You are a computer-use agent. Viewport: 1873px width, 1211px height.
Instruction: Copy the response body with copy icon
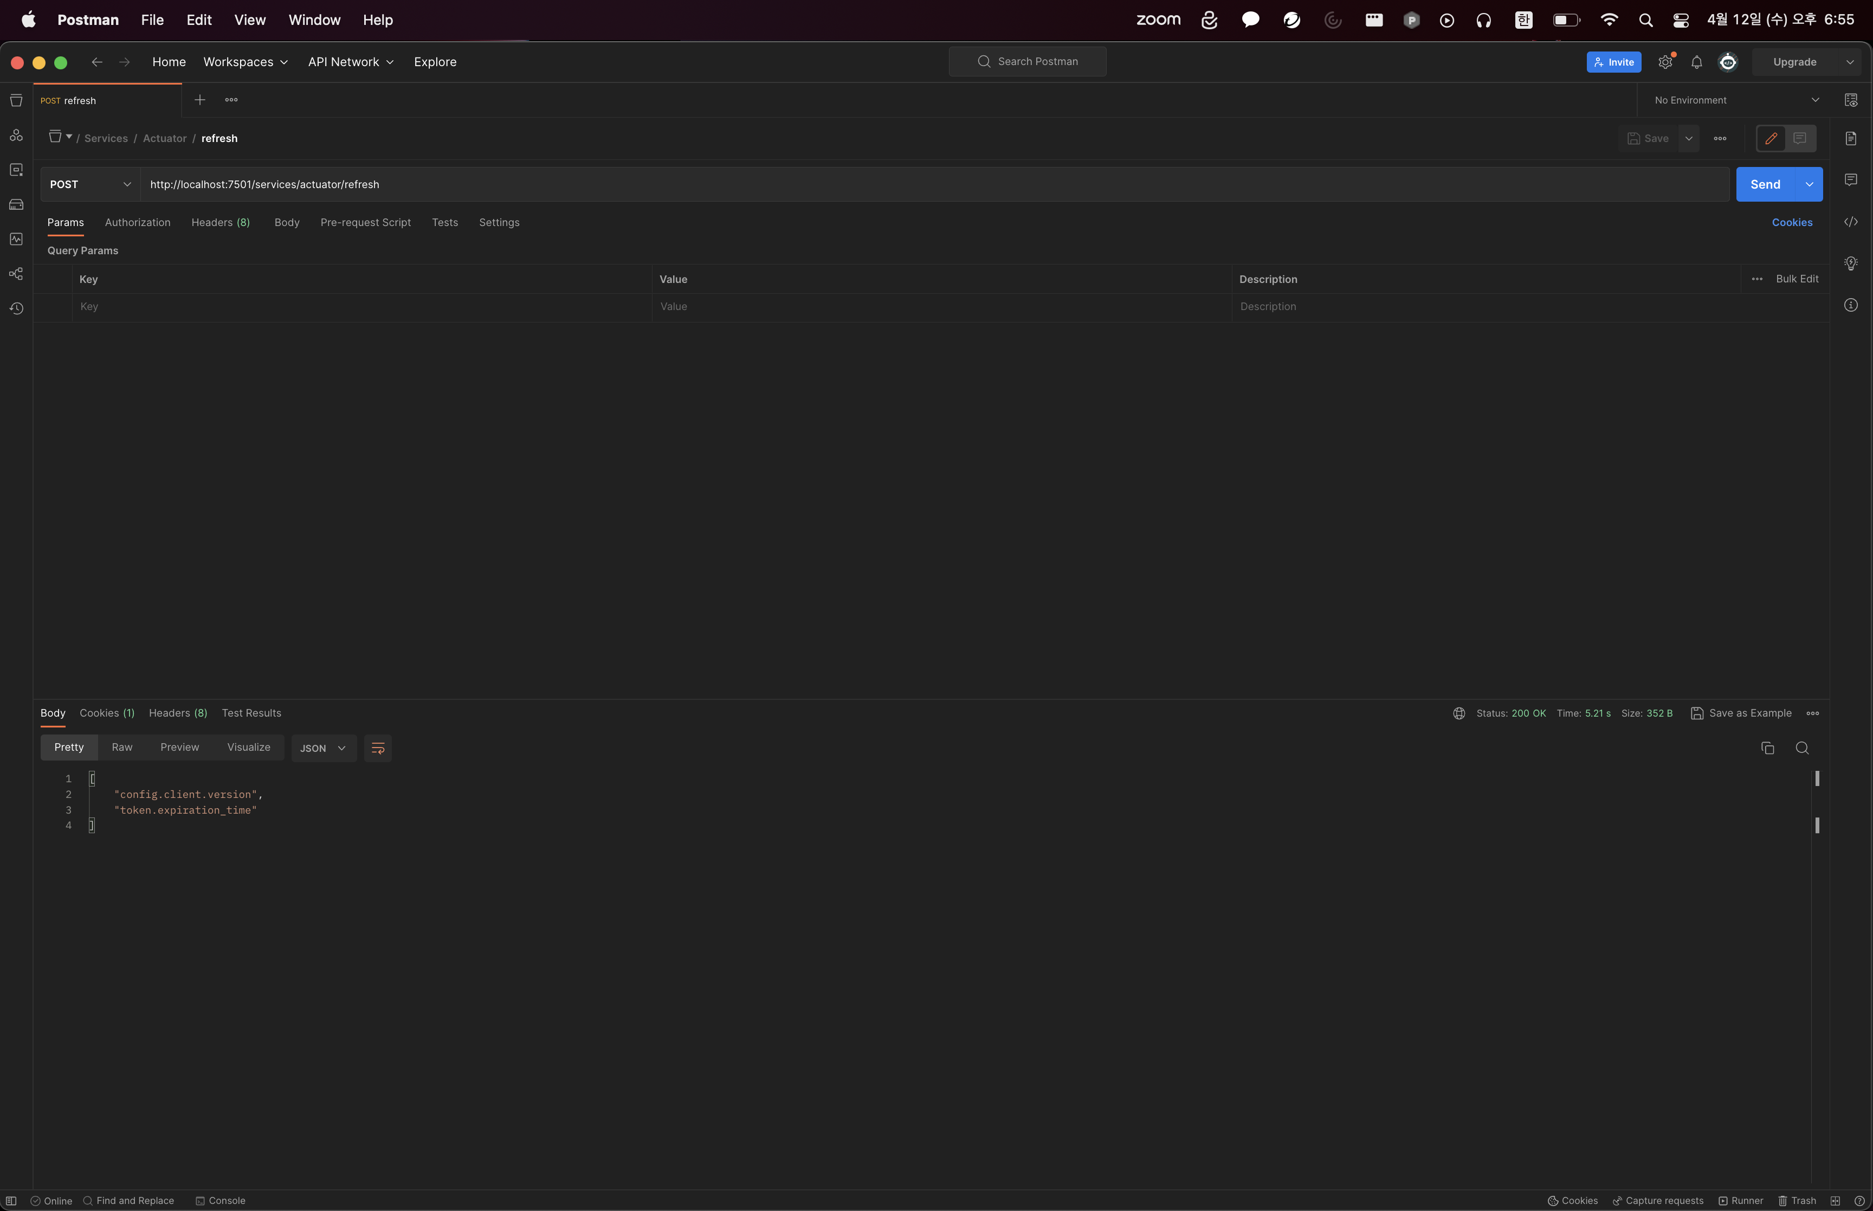(x=1767, y=748)
